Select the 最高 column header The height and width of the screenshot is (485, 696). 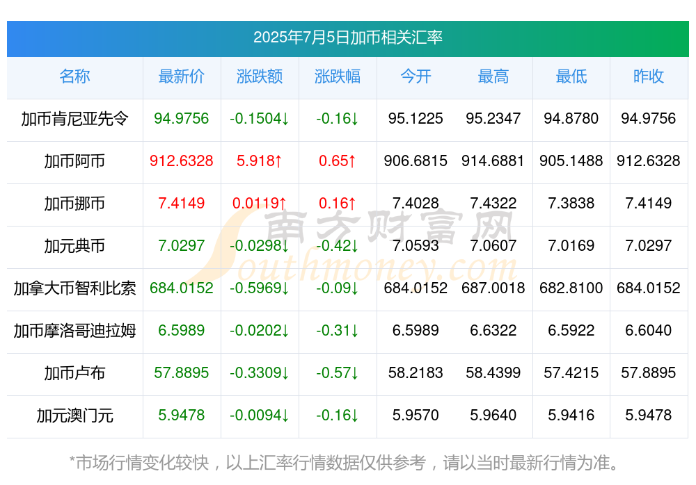pos(493,76)
